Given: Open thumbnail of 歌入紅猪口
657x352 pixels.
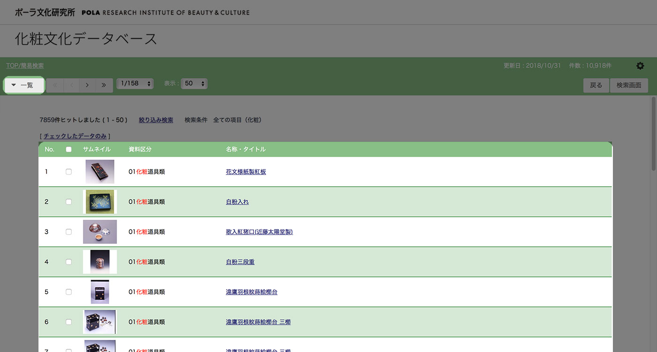Looking at the screenshot, I should pyautogui.click(x=100, y=232).
